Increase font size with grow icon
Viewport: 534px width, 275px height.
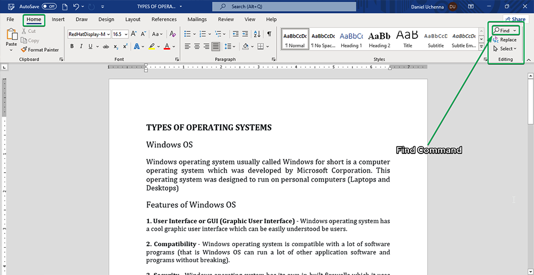[x=134, y=34]
